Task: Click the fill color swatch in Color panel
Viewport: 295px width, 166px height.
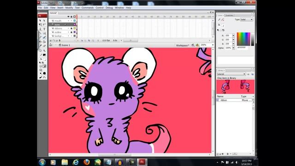Action: click(223, 25)
